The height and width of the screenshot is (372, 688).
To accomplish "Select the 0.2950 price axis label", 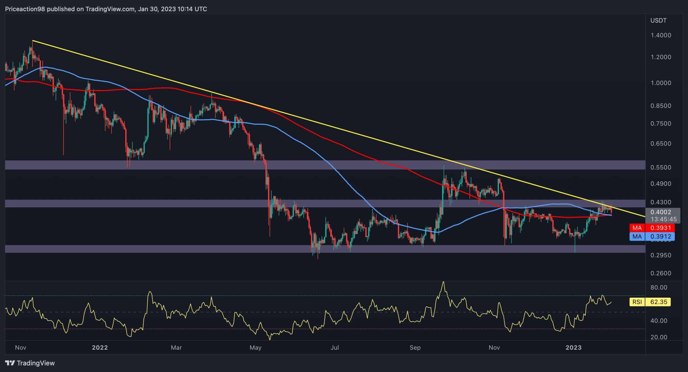I will [661, 255].
